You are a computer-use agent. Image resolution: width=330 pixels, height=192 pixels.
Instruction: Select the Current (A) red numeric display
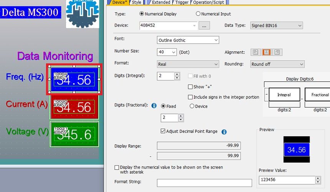(74, 107)
